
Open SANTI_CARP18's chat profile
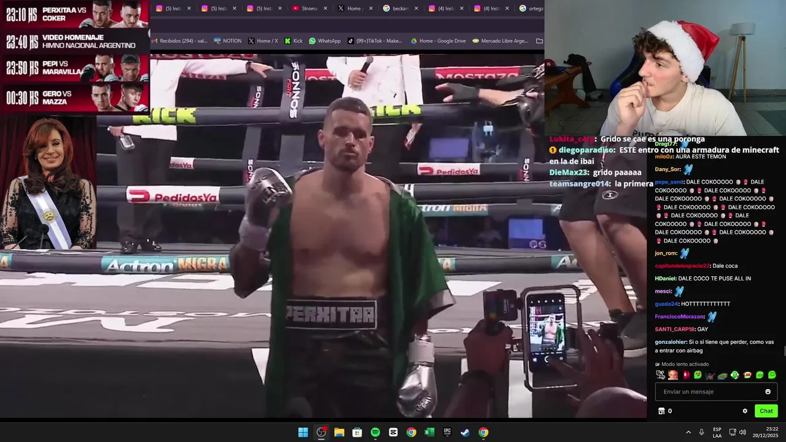pyautogui.click(x=674, y=330)
